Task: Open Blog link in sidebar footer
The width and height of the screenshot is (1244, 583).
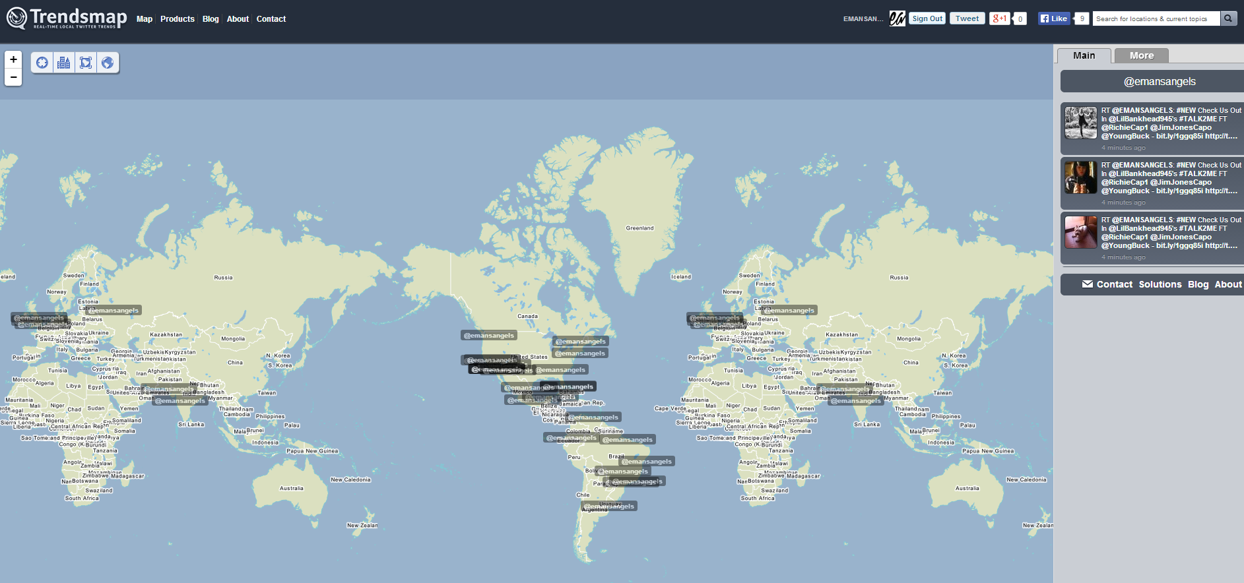Action: [x=1198, y=284]
